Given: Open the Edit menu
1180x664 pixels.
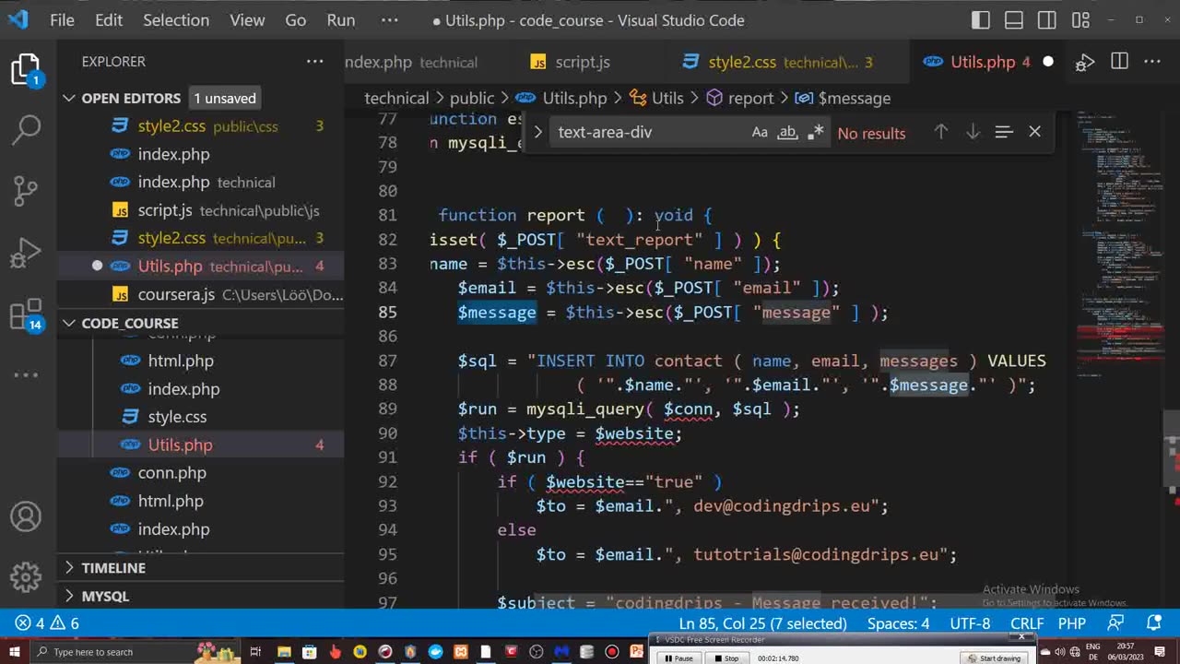Looking at the screenshot, I should tap(109, 20).
